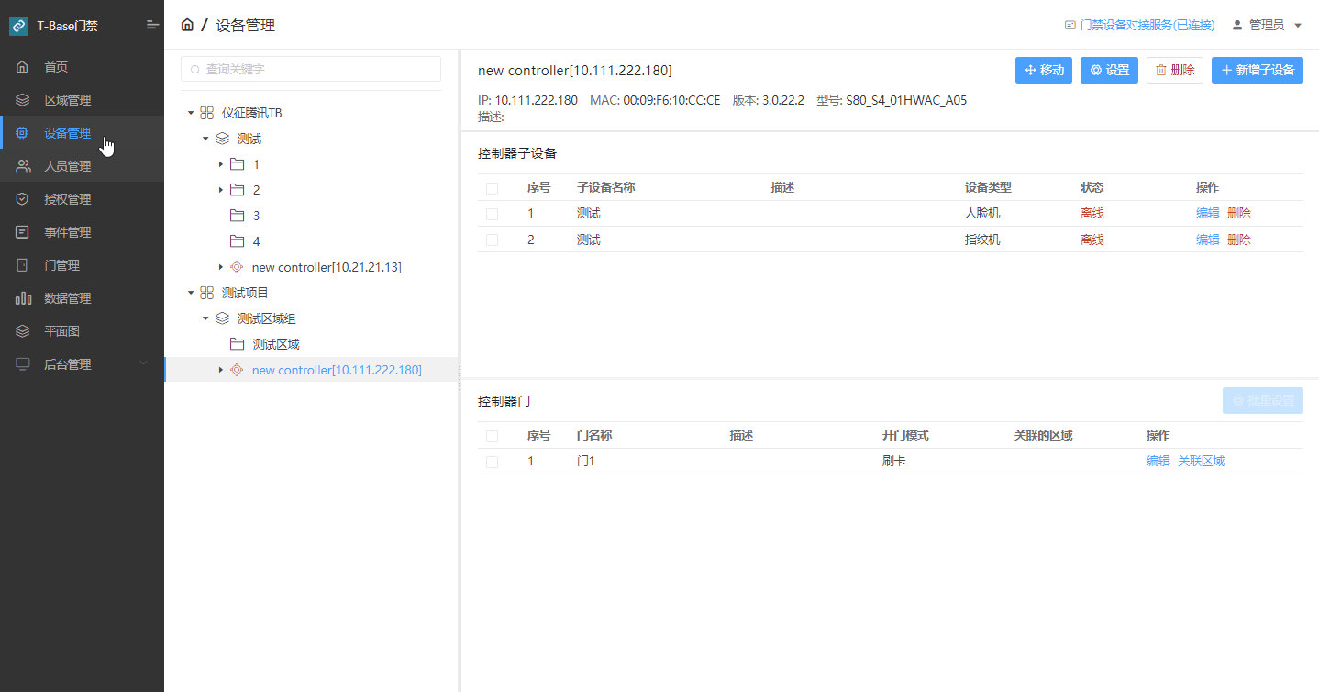Collapse the 测试 area group node
Viewport: 1319px width, 692px height.
[205, 139]
